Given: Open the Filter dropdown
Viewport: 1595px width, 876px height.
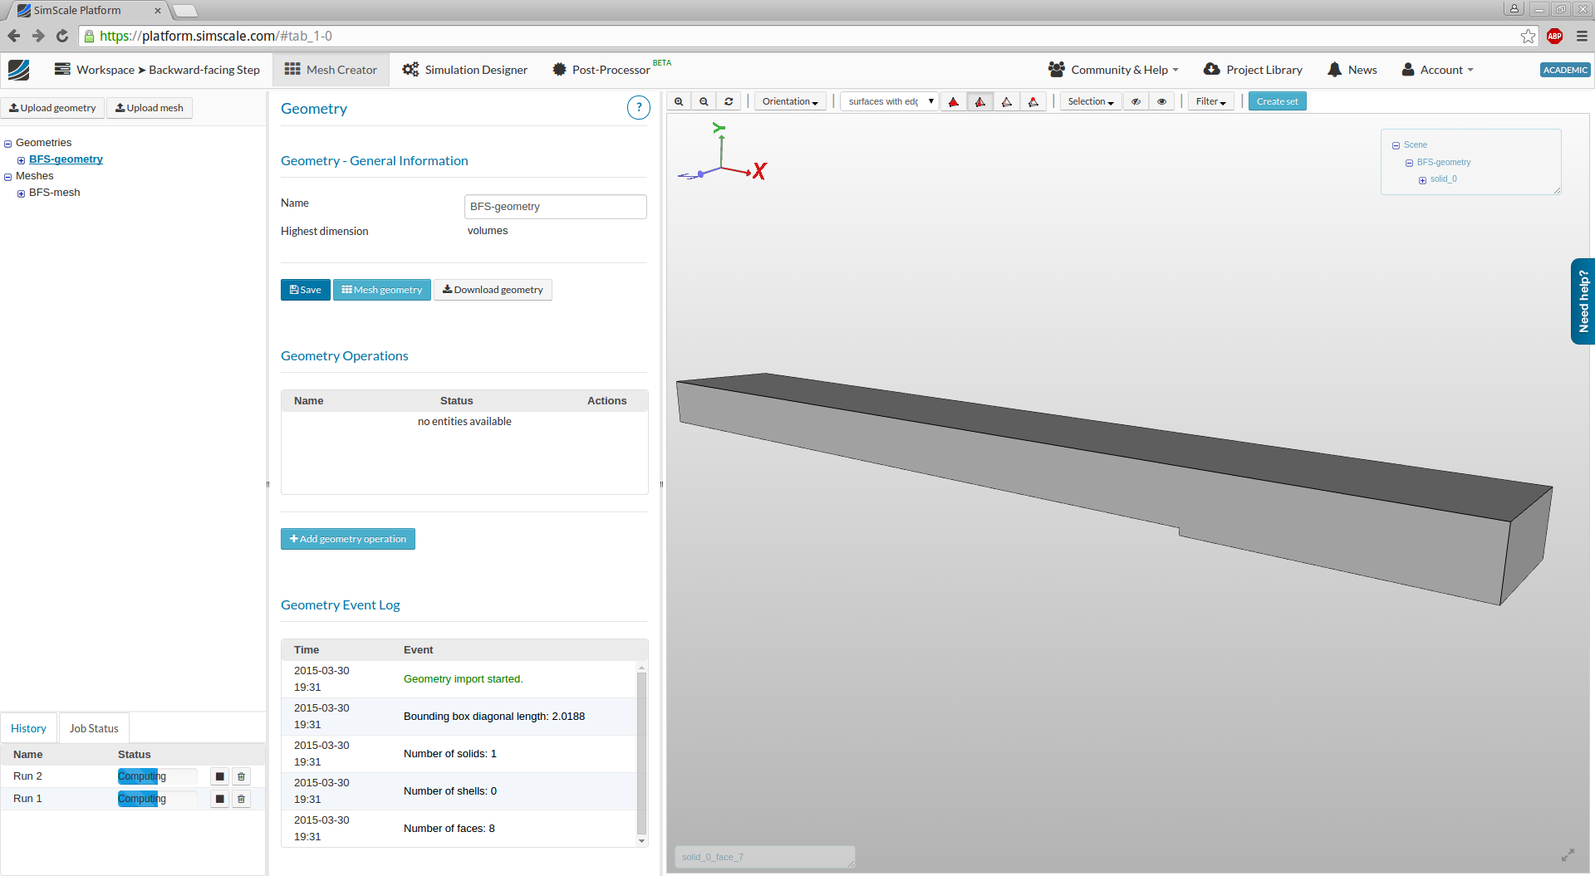Looking at the screenshot, I should tap(1210, 100).
